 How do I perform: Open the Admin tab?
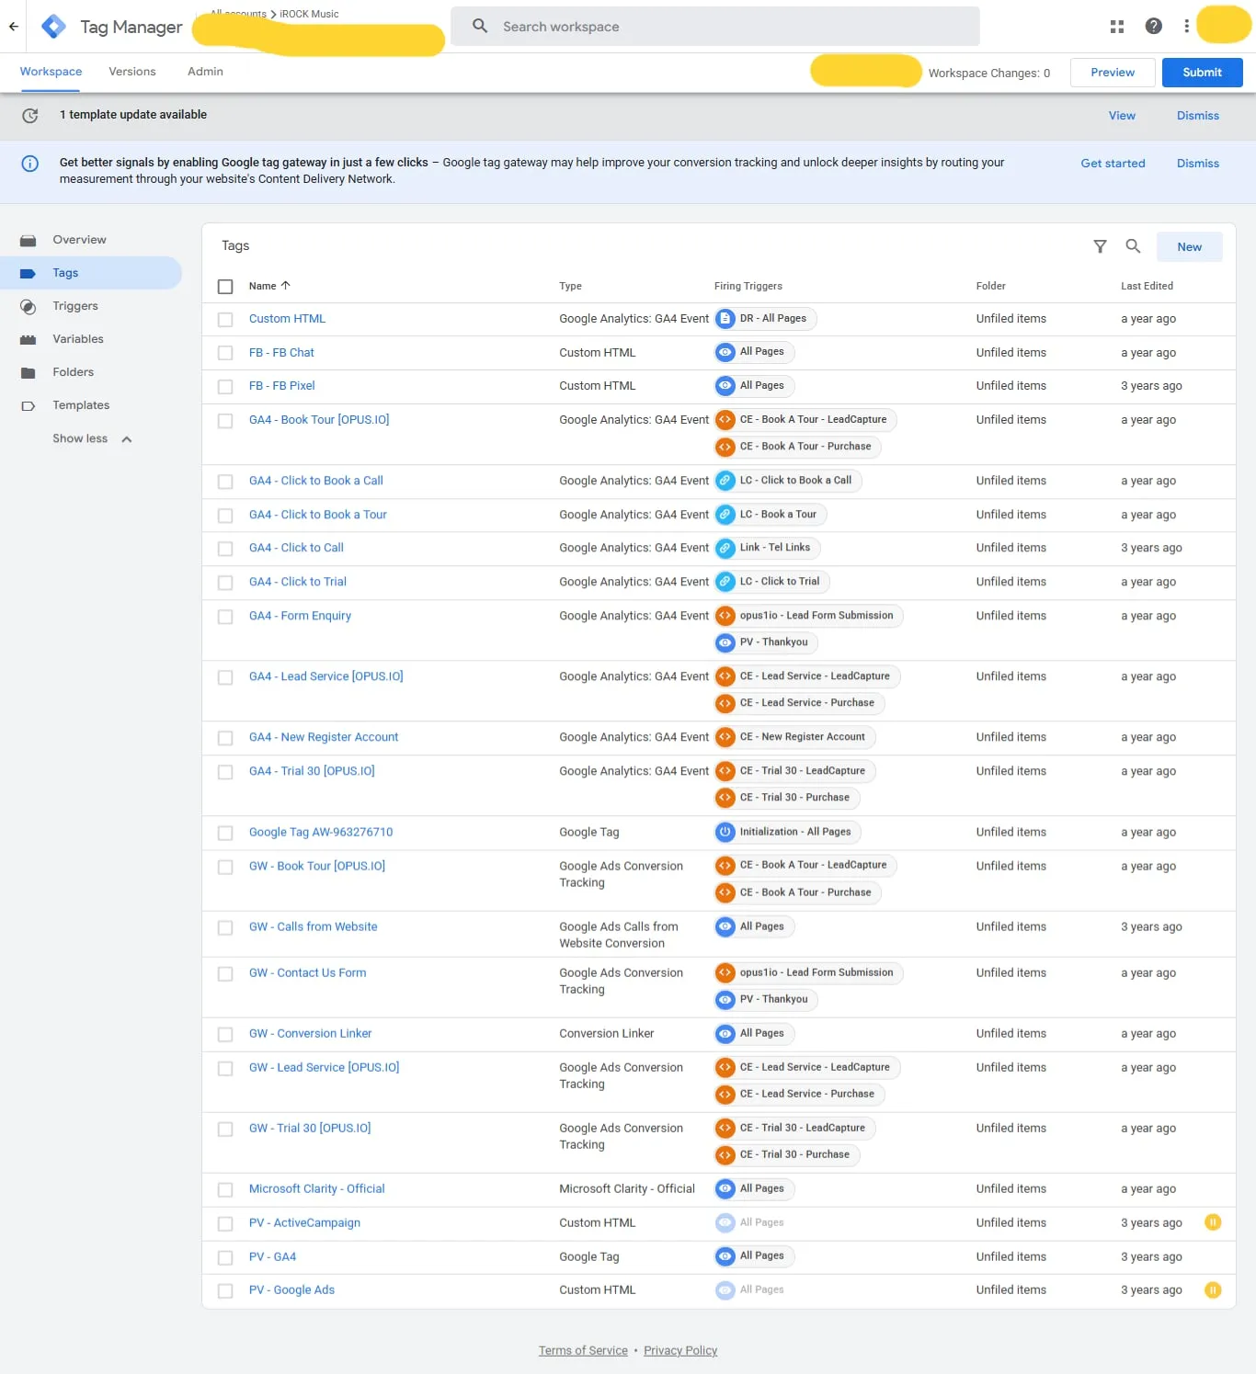(x=205, y=72)
